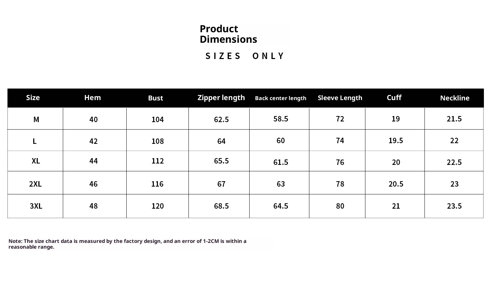This screenshot has height=305, width=489.
Task: Click the SIZES ONLY subtitle
Action: pos(244,56)
